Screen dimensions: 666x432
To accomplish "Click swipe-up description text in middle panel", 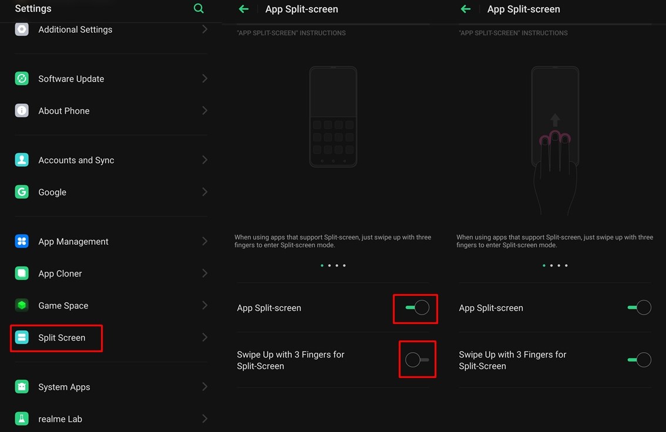I will pos(333,241).
